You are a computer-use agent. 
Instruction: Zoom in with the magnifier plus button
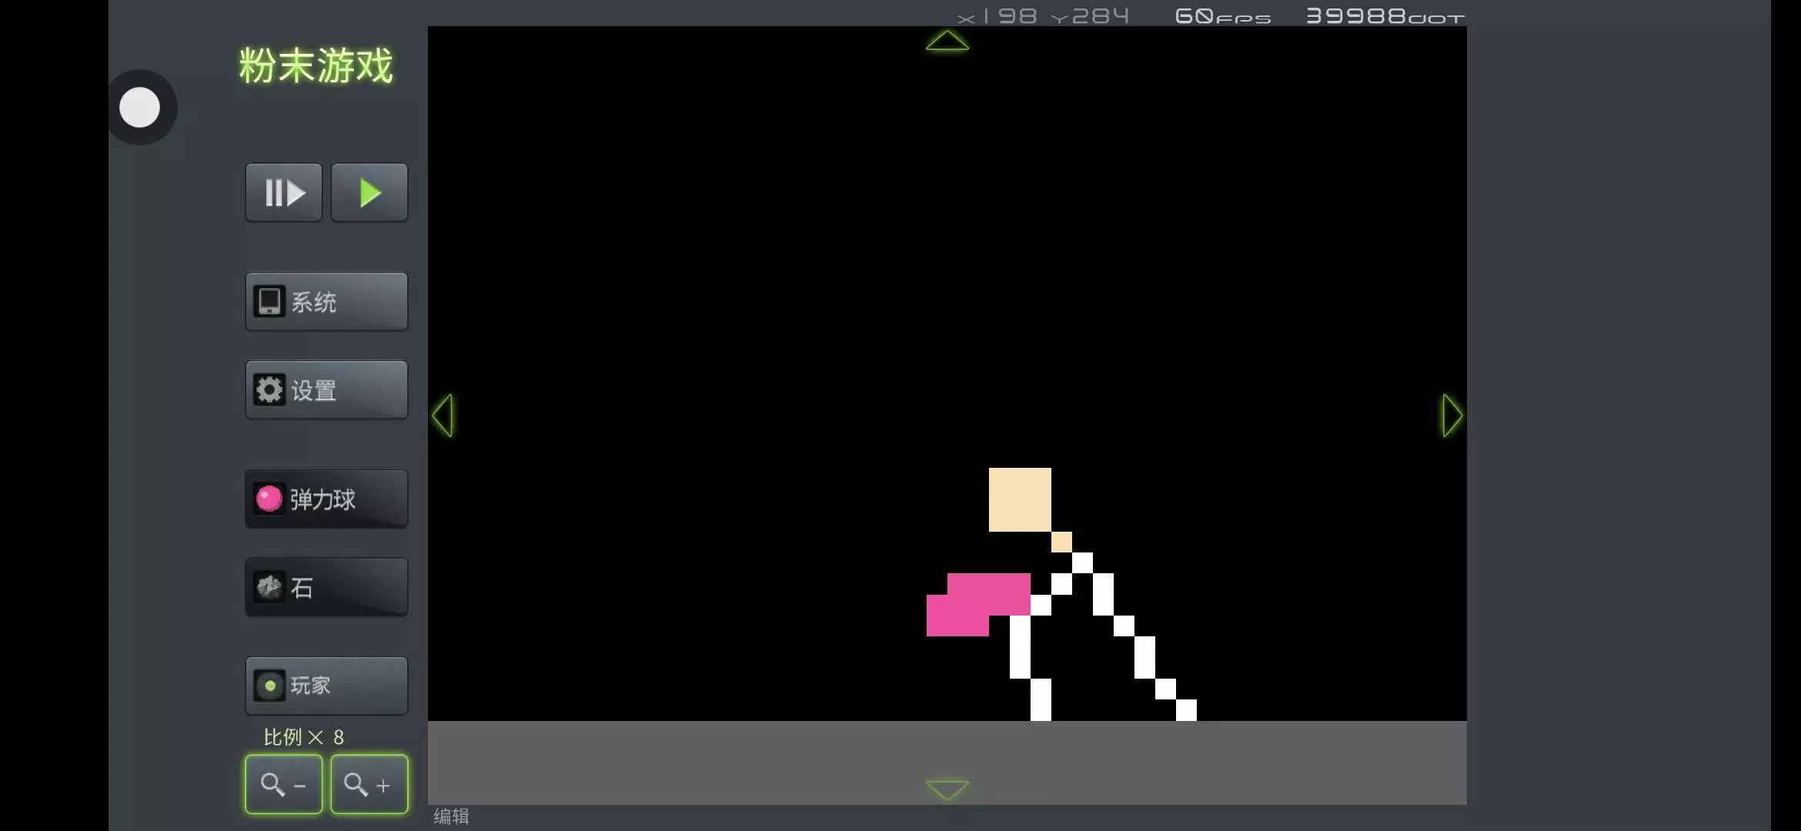click(x=369, y=784)
